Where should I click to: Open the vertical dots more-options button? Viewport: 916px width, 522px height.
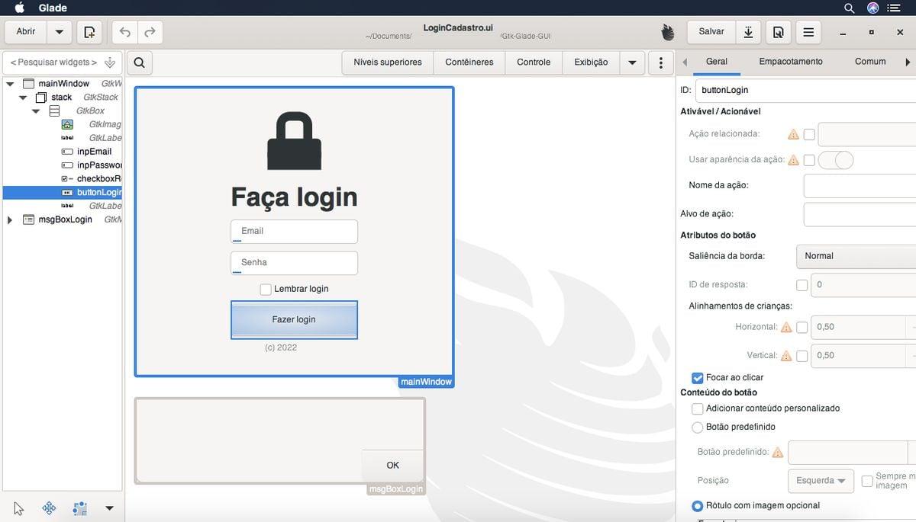[x=660, y=62]
